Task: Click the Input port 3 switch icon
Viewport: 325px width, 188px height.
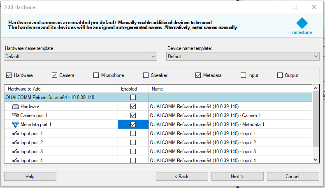Action: point(16,152)
